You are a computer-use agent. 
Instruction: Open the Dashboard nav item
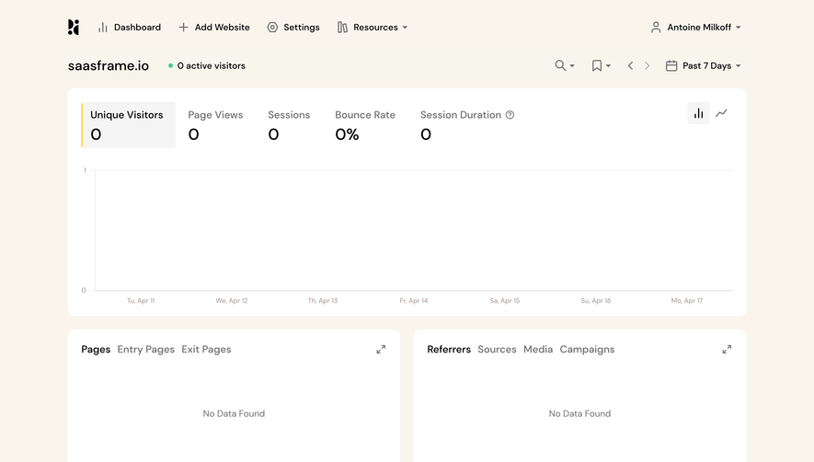[130, 27]
